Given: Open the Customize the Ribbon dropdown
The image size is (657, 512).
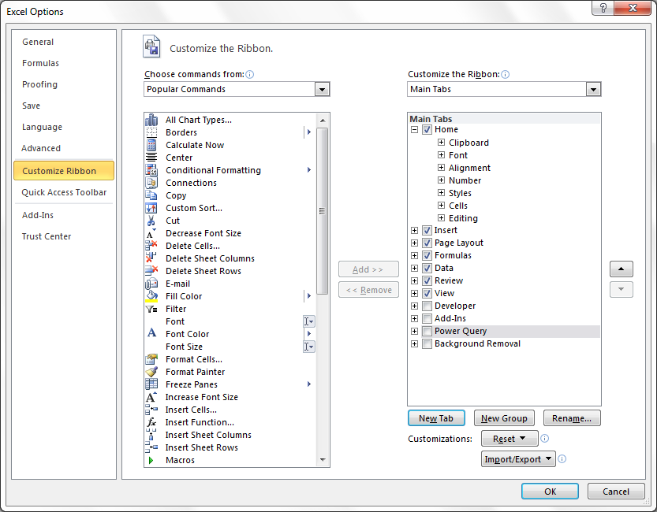Looking at the screenshot, I should [593, 89].
